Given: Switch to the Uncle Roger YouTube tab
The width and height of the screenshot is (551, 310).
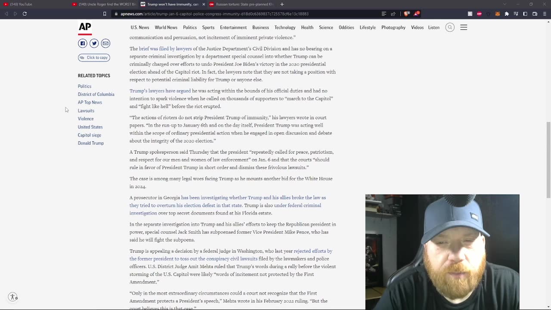Looking at the screenshot, I should pos(103,4).
